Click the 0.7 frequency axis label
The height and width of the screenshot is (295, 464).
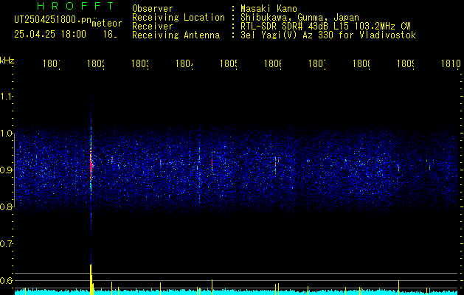pos(6,244)
